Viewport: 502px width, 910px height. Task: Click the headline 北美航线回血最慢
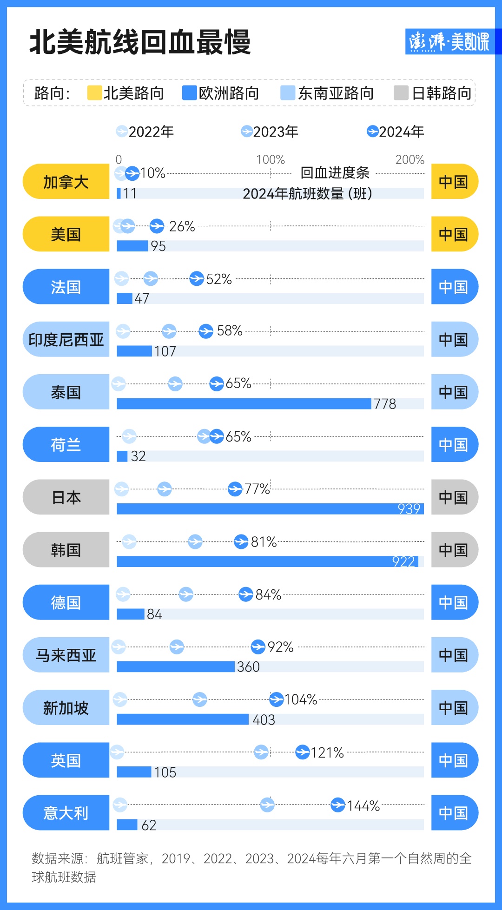(x=140, y=43)
